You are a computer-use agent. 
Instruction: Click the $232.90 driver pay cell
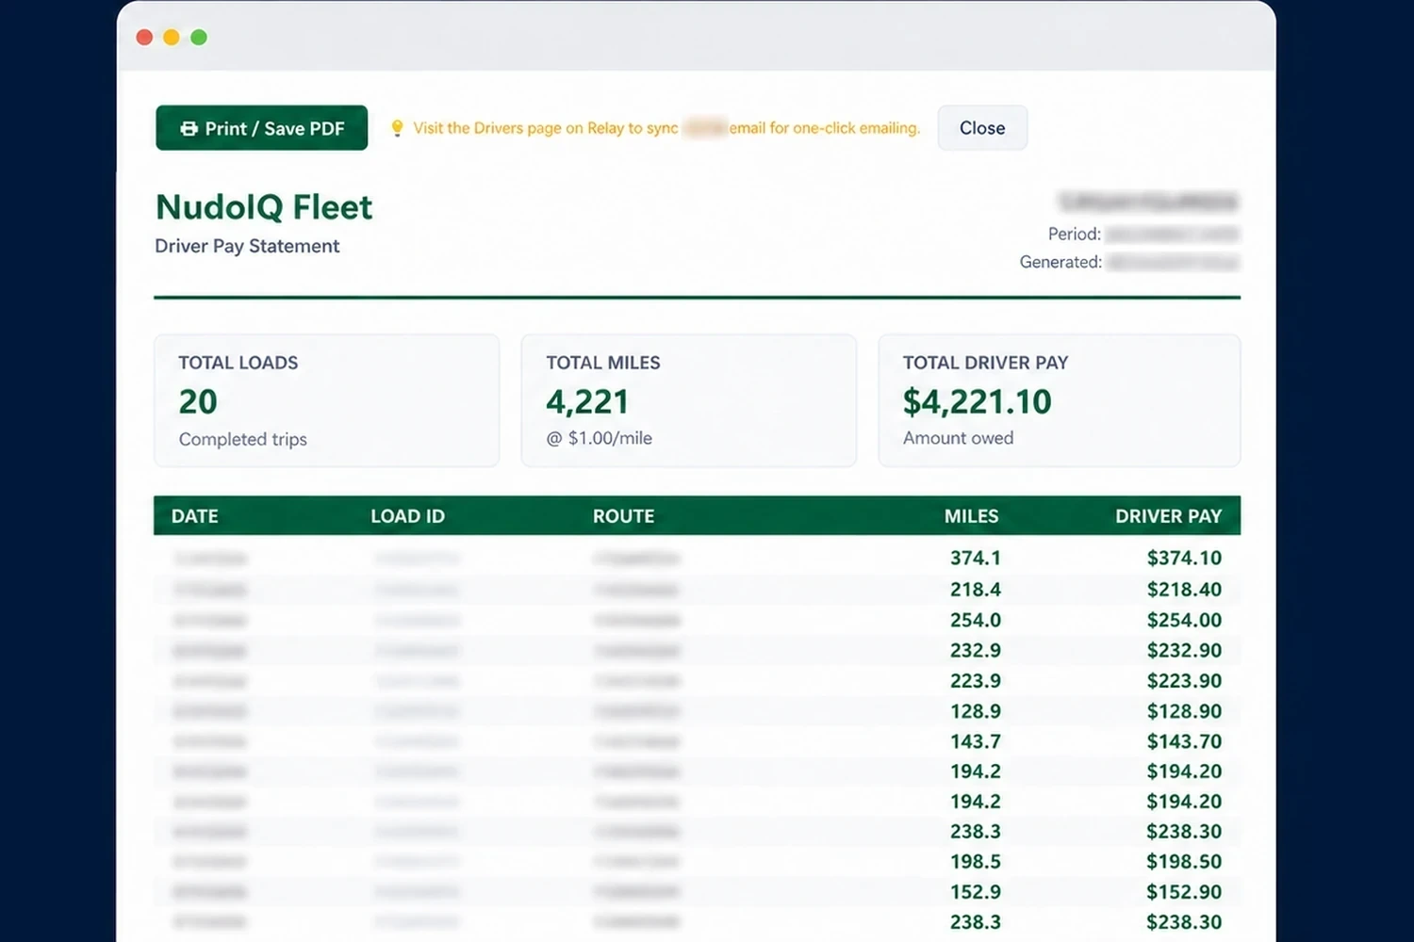pyautogui.click(x=1184, y=650)
